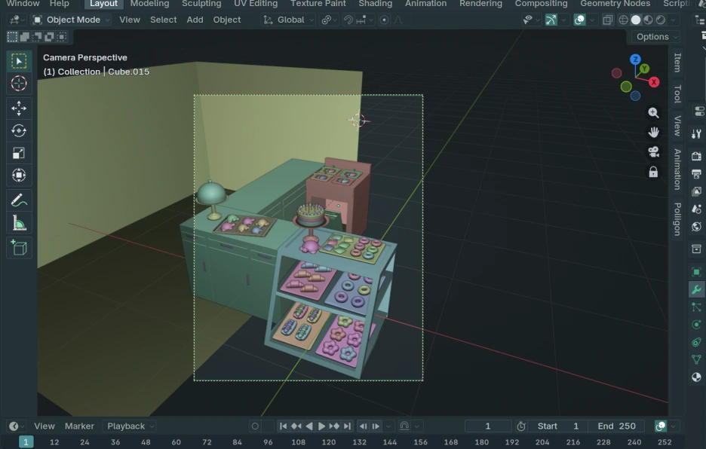Select the Select Box tool
This screenshot has height=449, width=706.
[x=18, y=61]
